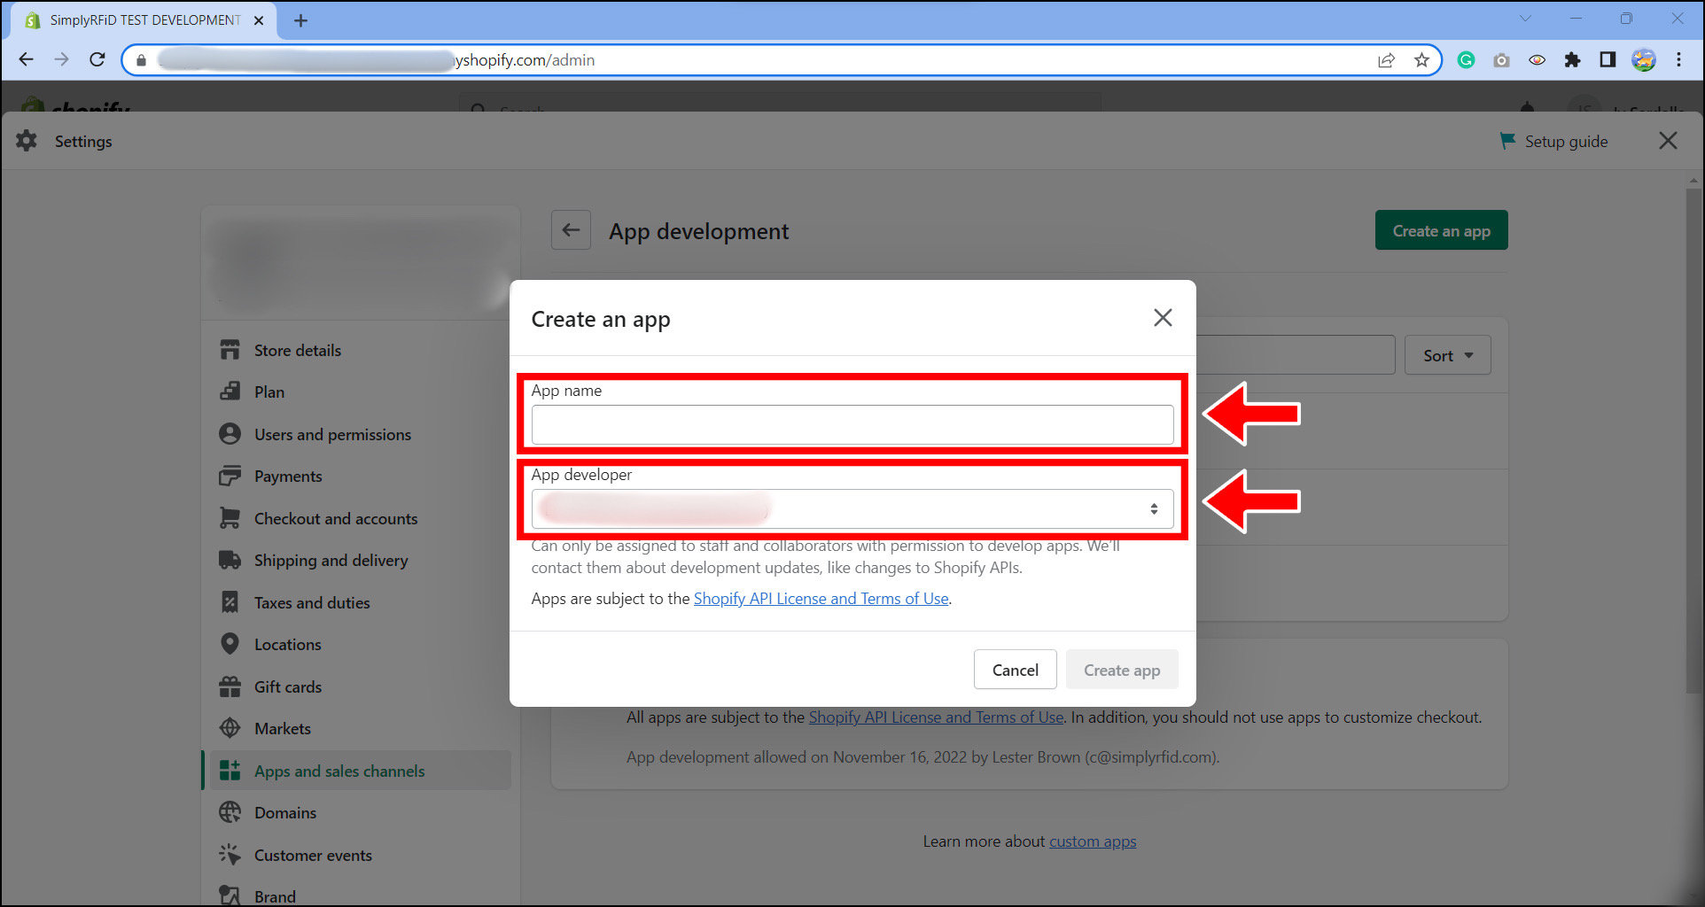Open the custom apps link
This screenshot has height=907, width=1705.
(x=1093, y=841)
